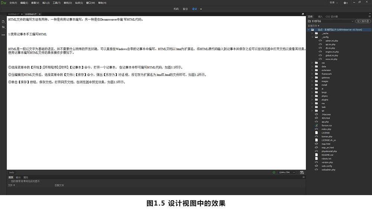
Task: Expand the framework folder
Action: click(312, 74)
